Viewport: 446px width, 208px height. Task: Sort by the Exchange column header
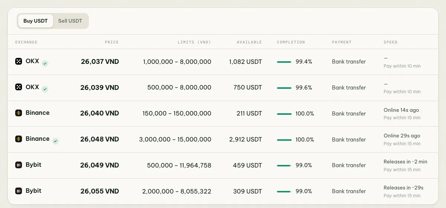[26, 42]
